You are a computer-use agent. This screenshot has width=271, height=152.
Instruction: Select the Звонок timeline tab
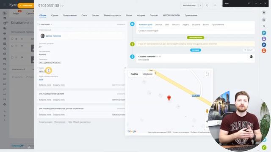[159, 24]
